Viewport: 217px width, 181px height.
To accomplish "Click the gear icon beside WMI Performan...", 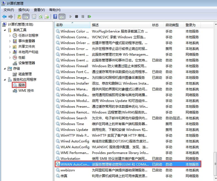I will [x=58, y=153].
